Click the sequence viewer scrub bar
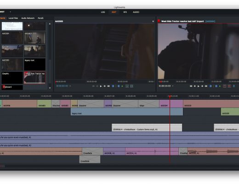The image size is (239, 184). 199,82
